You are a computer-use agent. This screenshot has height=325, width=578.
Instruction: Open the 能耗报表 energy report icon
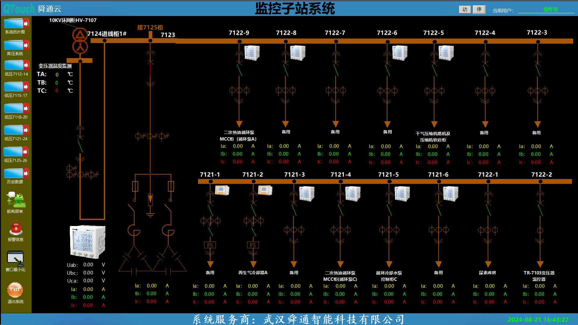point(16,199)
